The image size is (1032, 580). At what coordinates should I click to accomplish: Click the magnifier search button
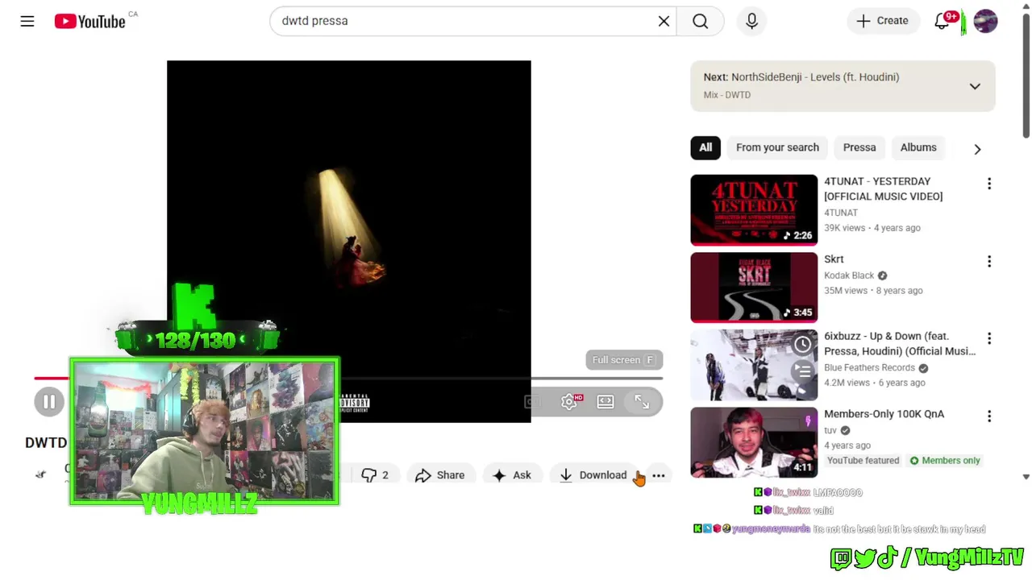[700, 21]
